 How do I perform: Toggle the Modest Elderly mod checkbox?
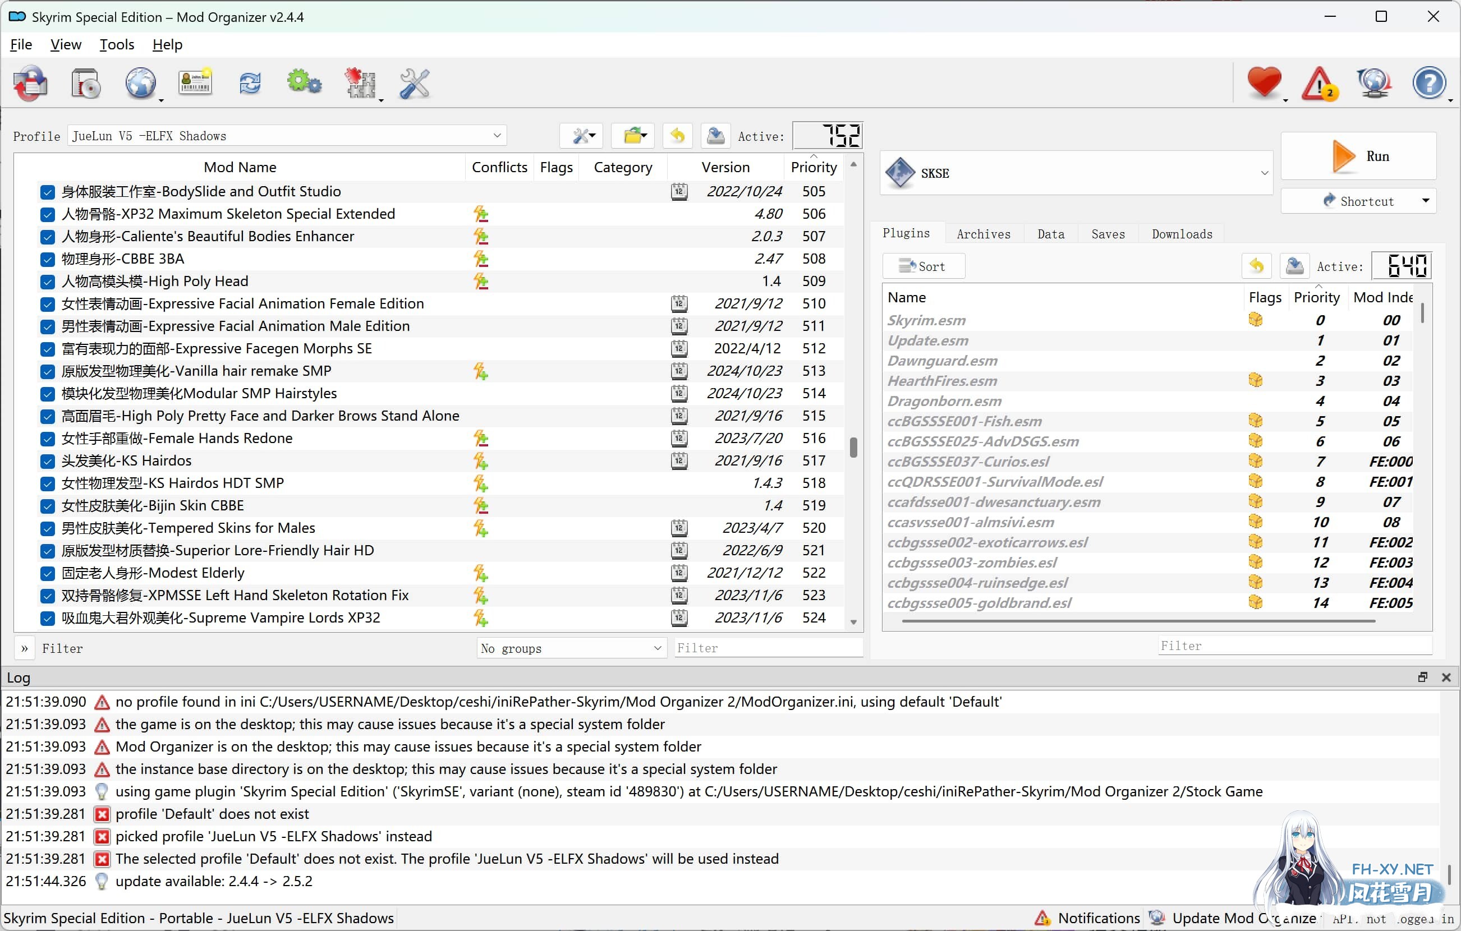tap(47, 573)
